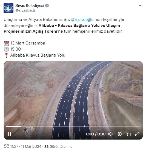Open the three-dot more options menu

[141, 6]
